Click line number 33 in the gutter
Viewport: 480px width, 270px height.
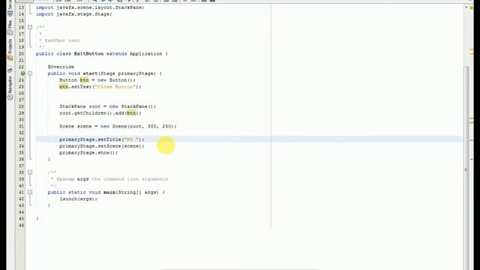click(x=22, y=139)
